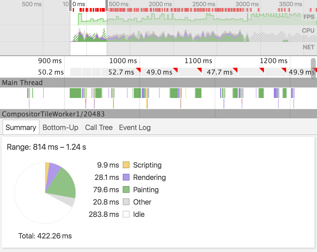Click the green Painting slice in pie chart

[63, 184]
